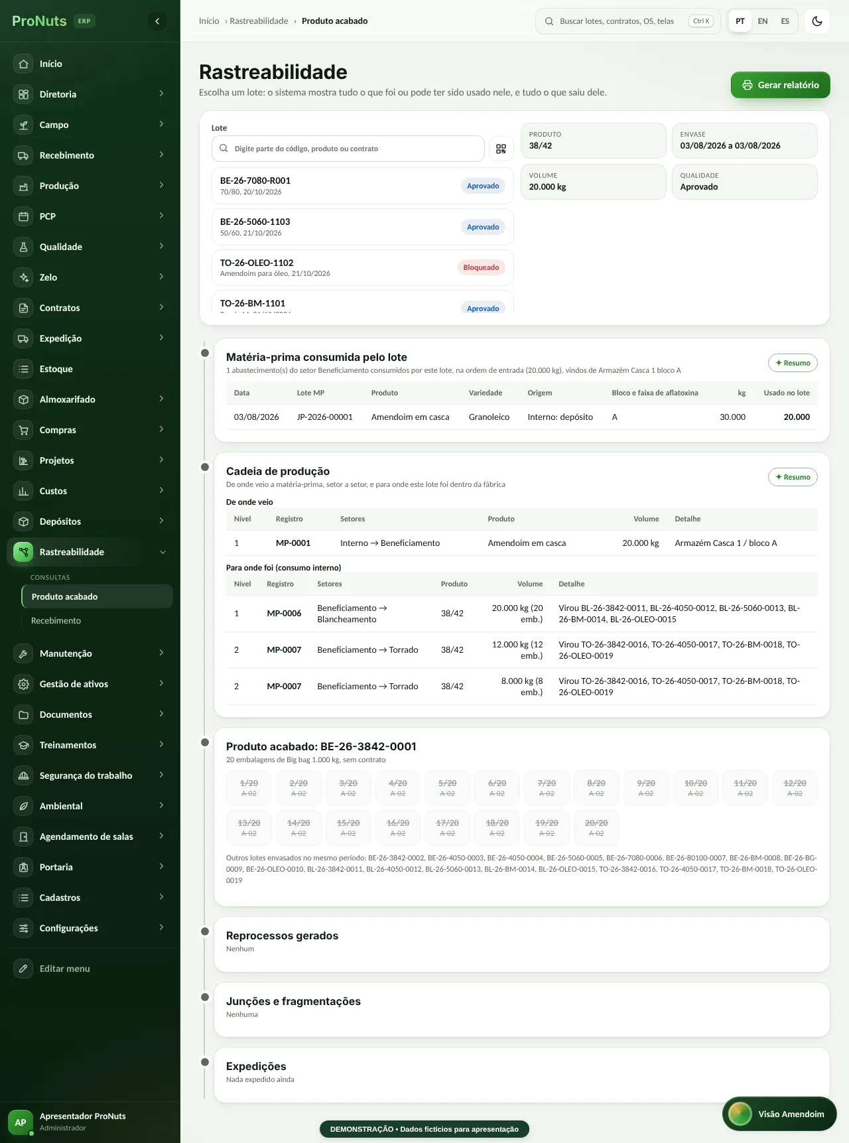
Task: Click the Manutenção wrench icon
Action: click(x=23, y=653)
